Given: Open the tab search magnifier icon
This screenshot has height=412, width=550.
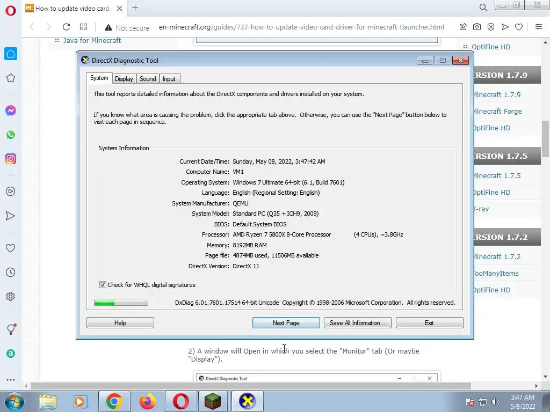Looking at the screenshot, I should [x=483, y=8].
